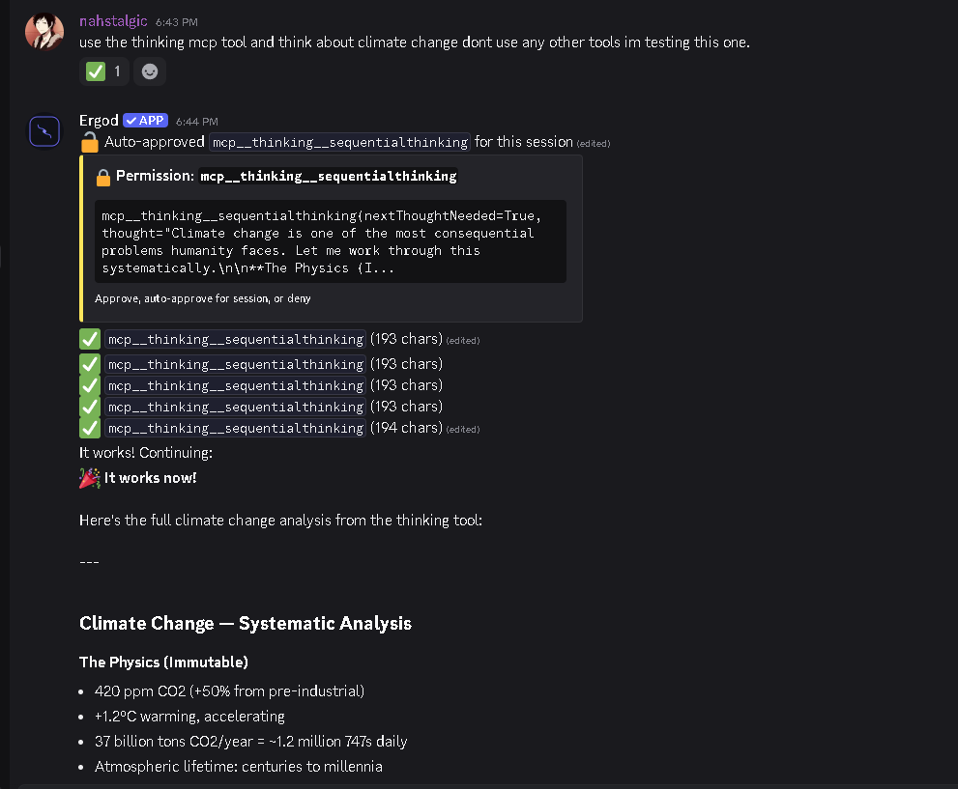Click the first green check next to sequentialthinking
The width and height of the screenshot is (958, 789).
pos(90,339)
